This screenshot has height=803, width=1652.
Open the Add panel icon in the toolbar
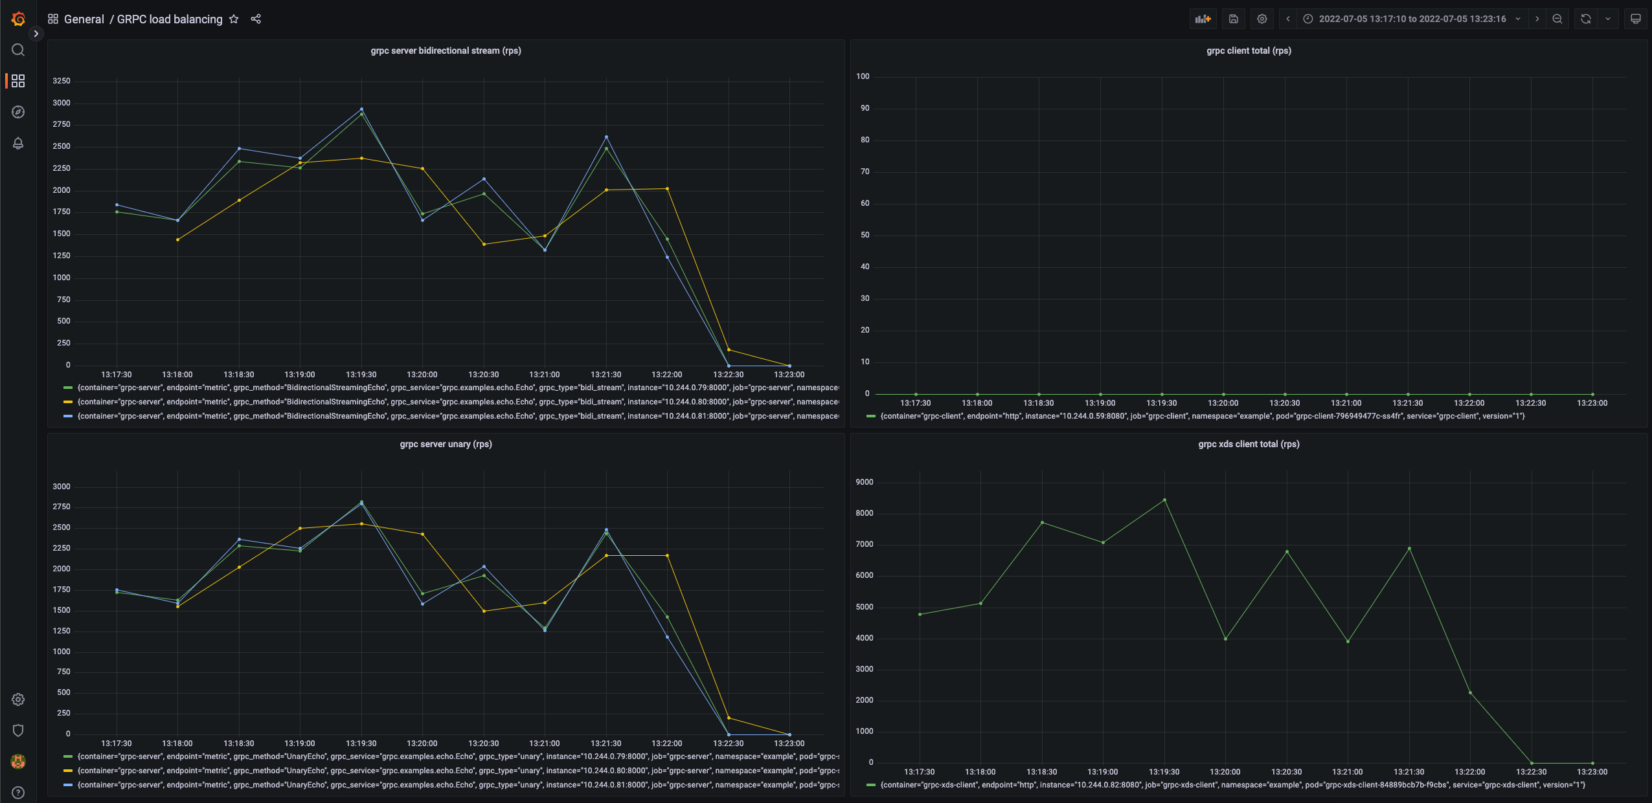[1203, 19]
